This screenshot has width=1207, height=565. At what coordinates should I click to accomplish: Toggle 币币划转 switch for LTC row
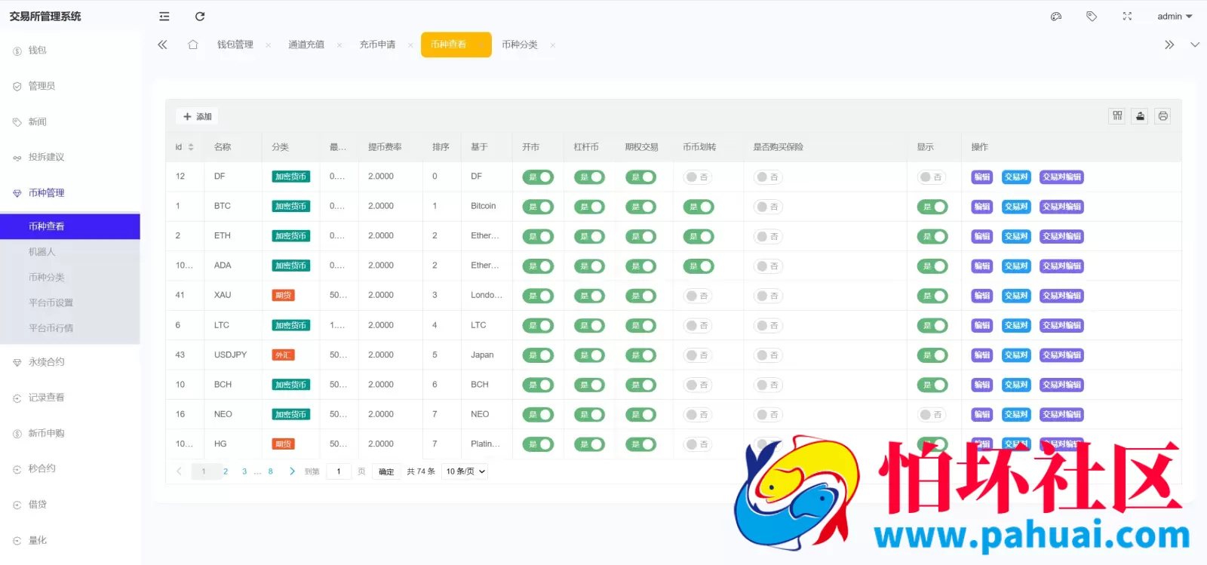point(699,325)
